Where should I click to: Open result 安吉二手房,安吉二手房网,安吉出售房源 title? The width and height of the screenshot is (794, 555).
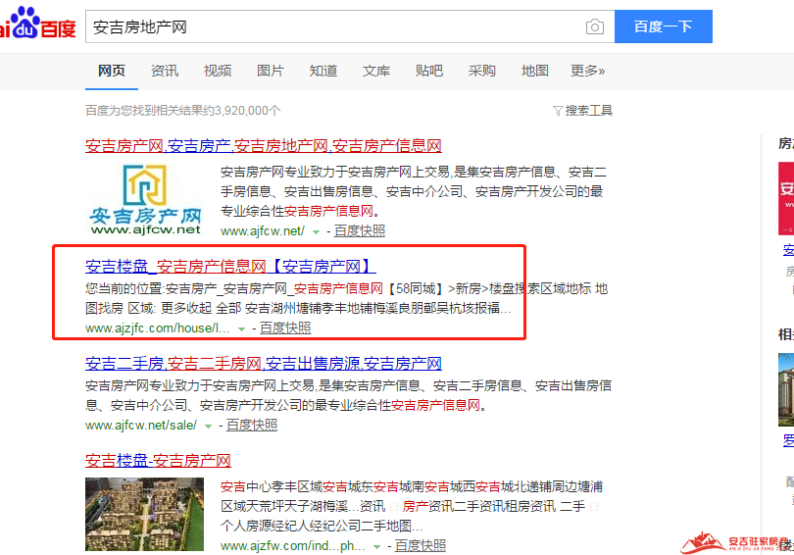[264, 364]
